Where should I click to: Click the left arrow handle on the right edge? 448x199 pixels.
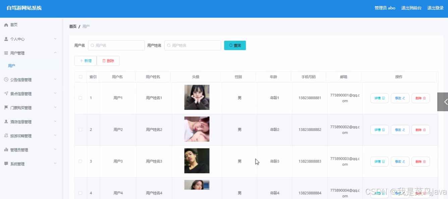click(443, 102)
